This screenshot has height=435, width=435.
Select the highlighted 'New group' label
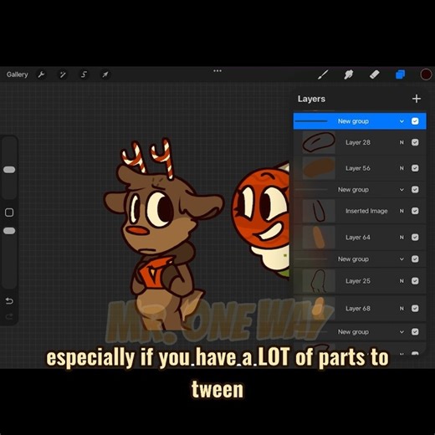[x=353, y=121]
